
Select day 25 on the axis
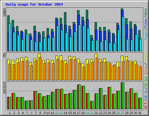(113, 113)
